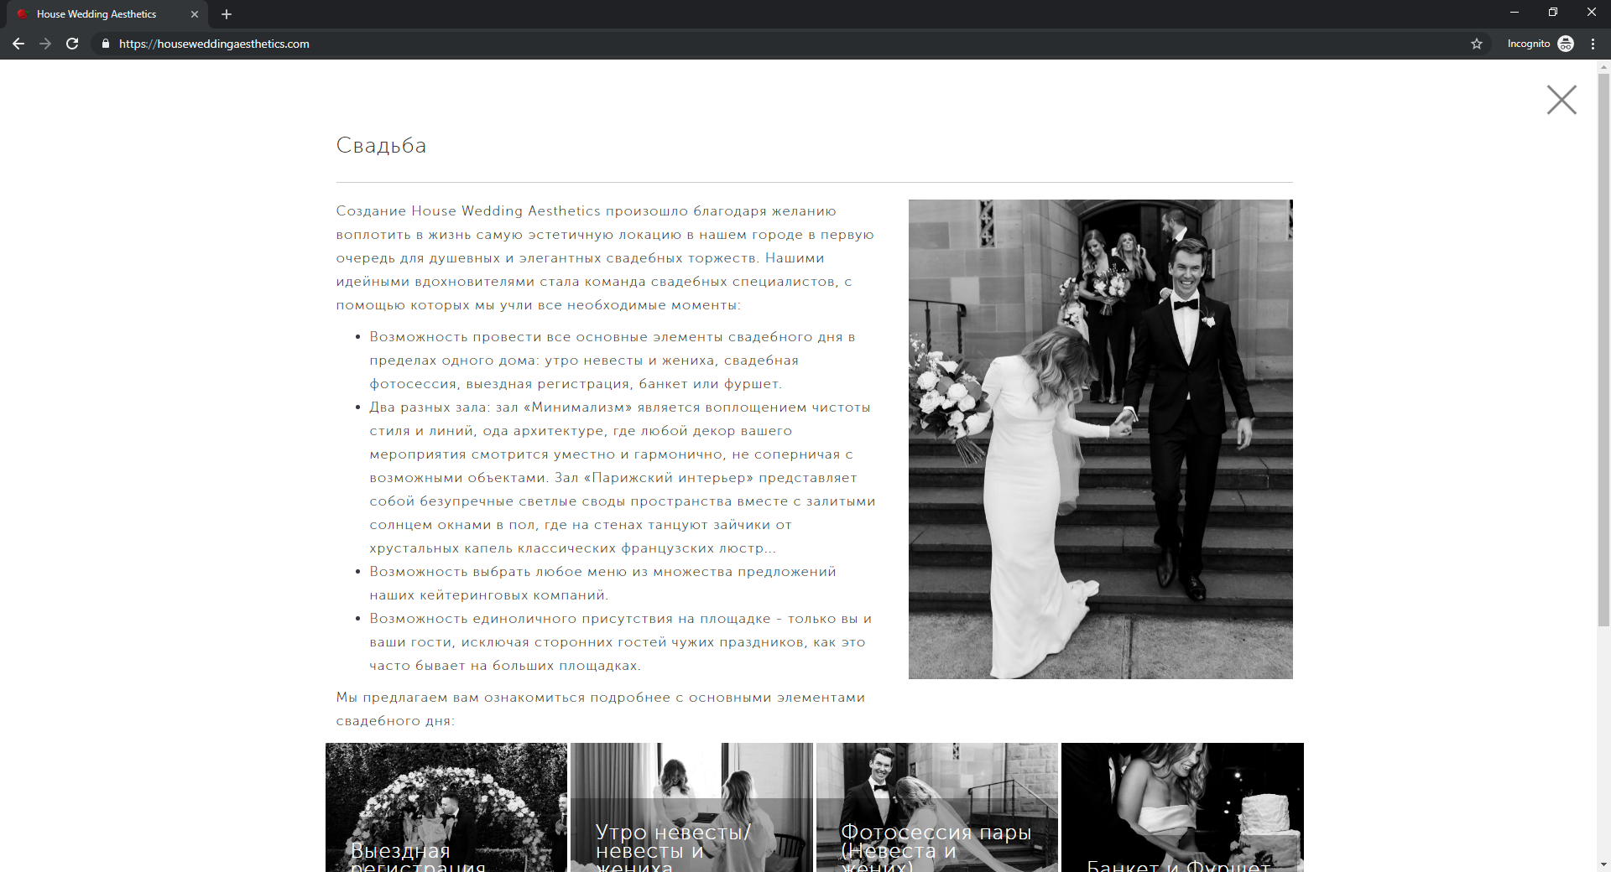This screenshot has height=872, width=1611.
Task: Open the Фотосессия пары tile
Action: 937,807
